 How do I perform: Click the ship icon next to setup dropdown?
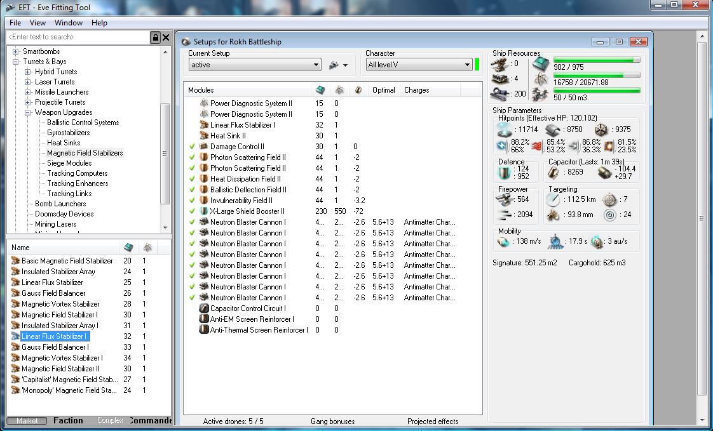(x=334, y=65)
